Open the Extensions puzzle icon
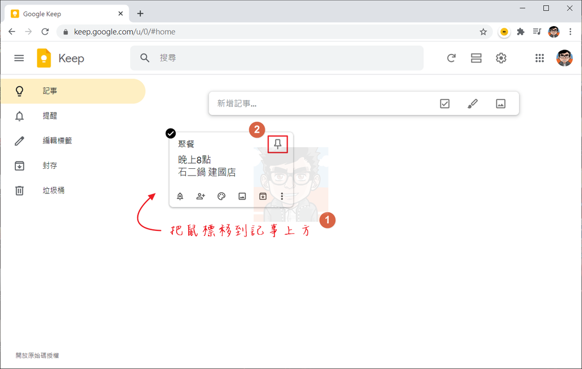 [521, 32]
